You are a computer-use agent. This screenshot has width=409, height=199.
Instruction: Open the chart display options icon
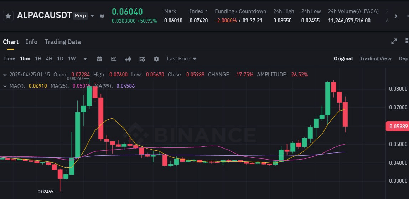(x=142, y=59)
